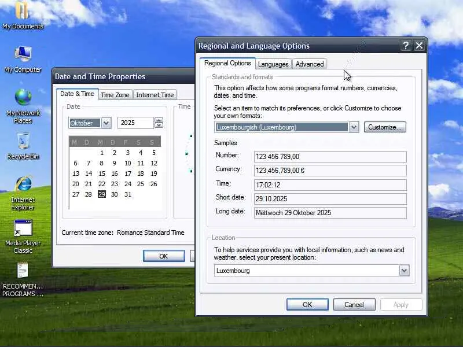
Task: Click the Number sample field
Action: (x=330, y=157)
